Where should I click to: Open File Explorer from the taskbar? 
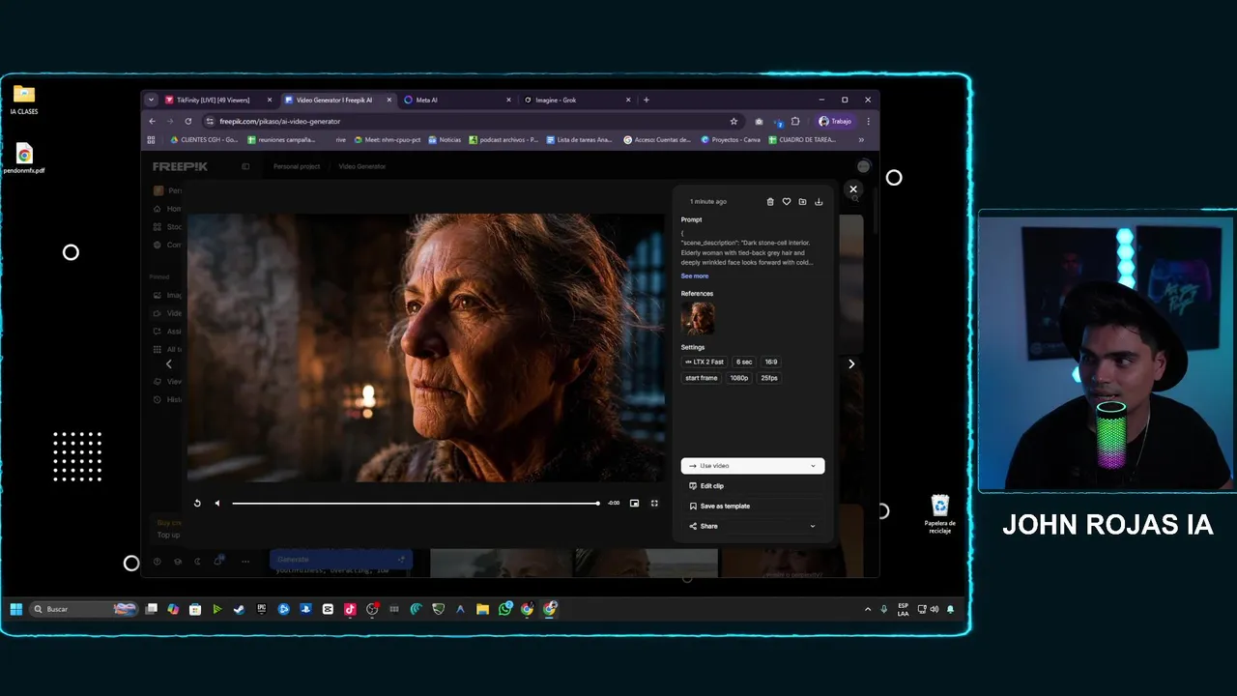pyautogui.click(x=482, y=609)
